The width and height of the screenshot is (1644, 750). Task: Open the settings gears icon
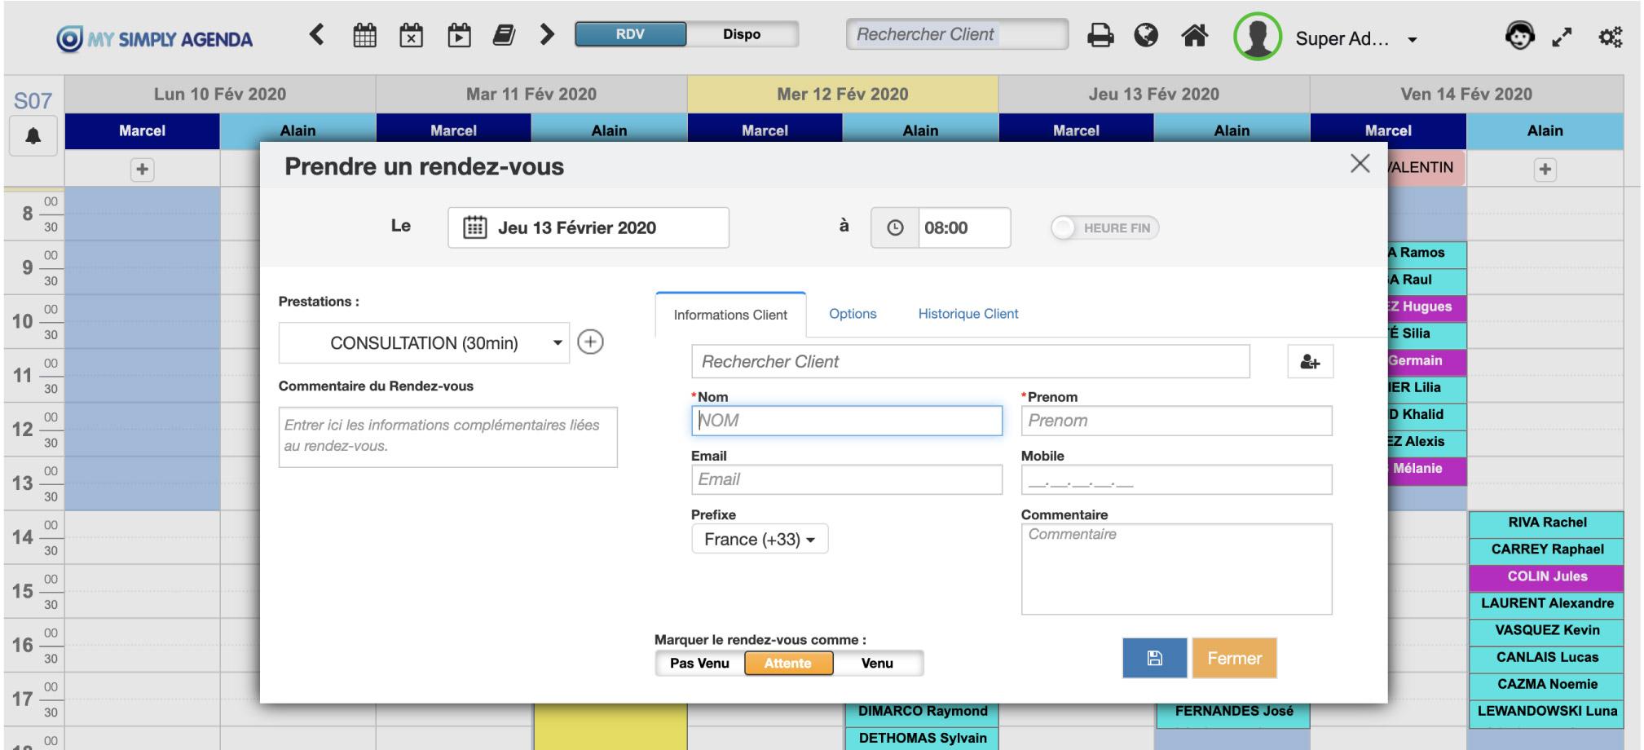pos(1610,37)
